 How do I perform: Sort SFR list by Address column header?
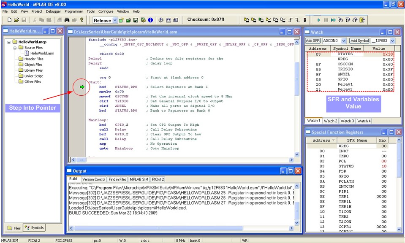tap(321, 140)
